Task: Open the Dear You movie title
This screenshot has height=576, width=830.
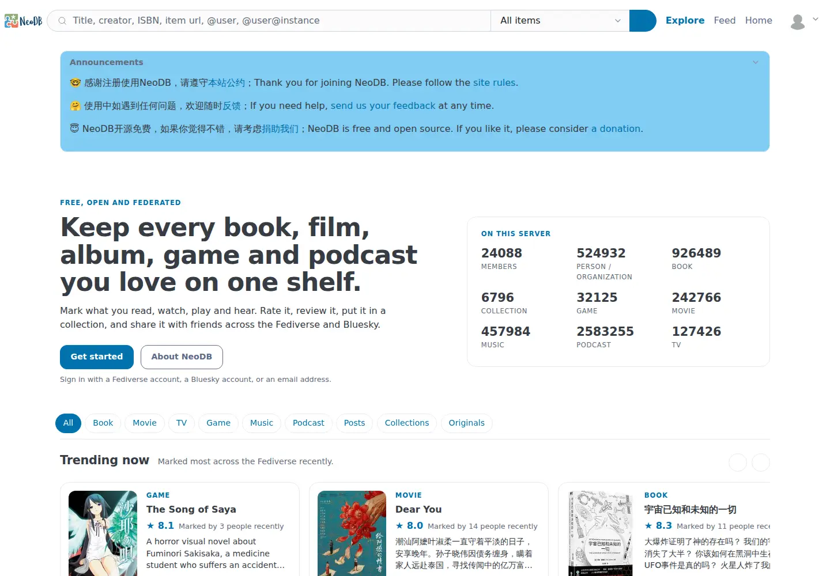Action: point(418,510)
